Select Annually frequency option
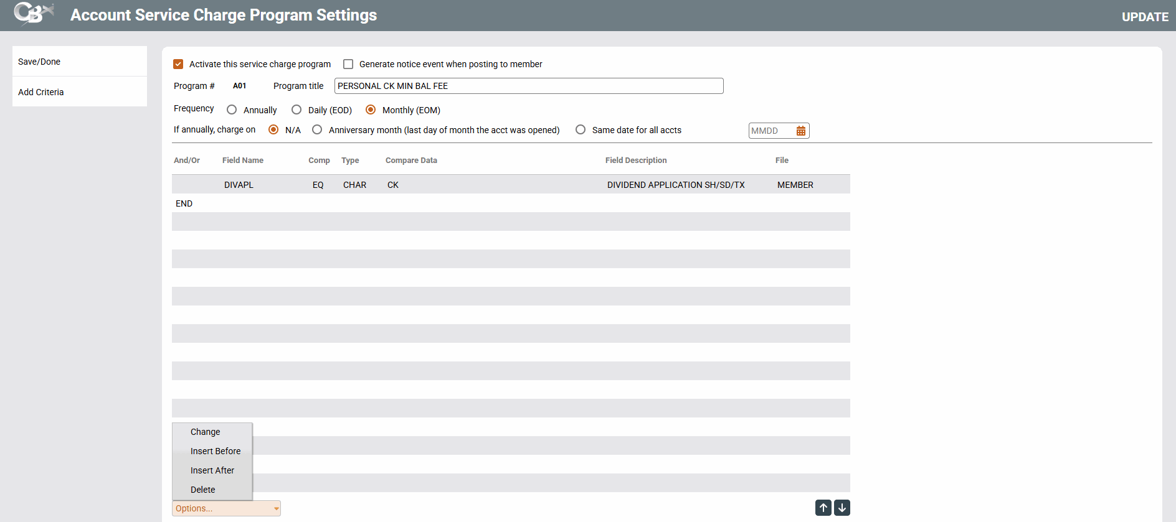Viewport: 1176px width, 522px height. [x=232, y=110]
